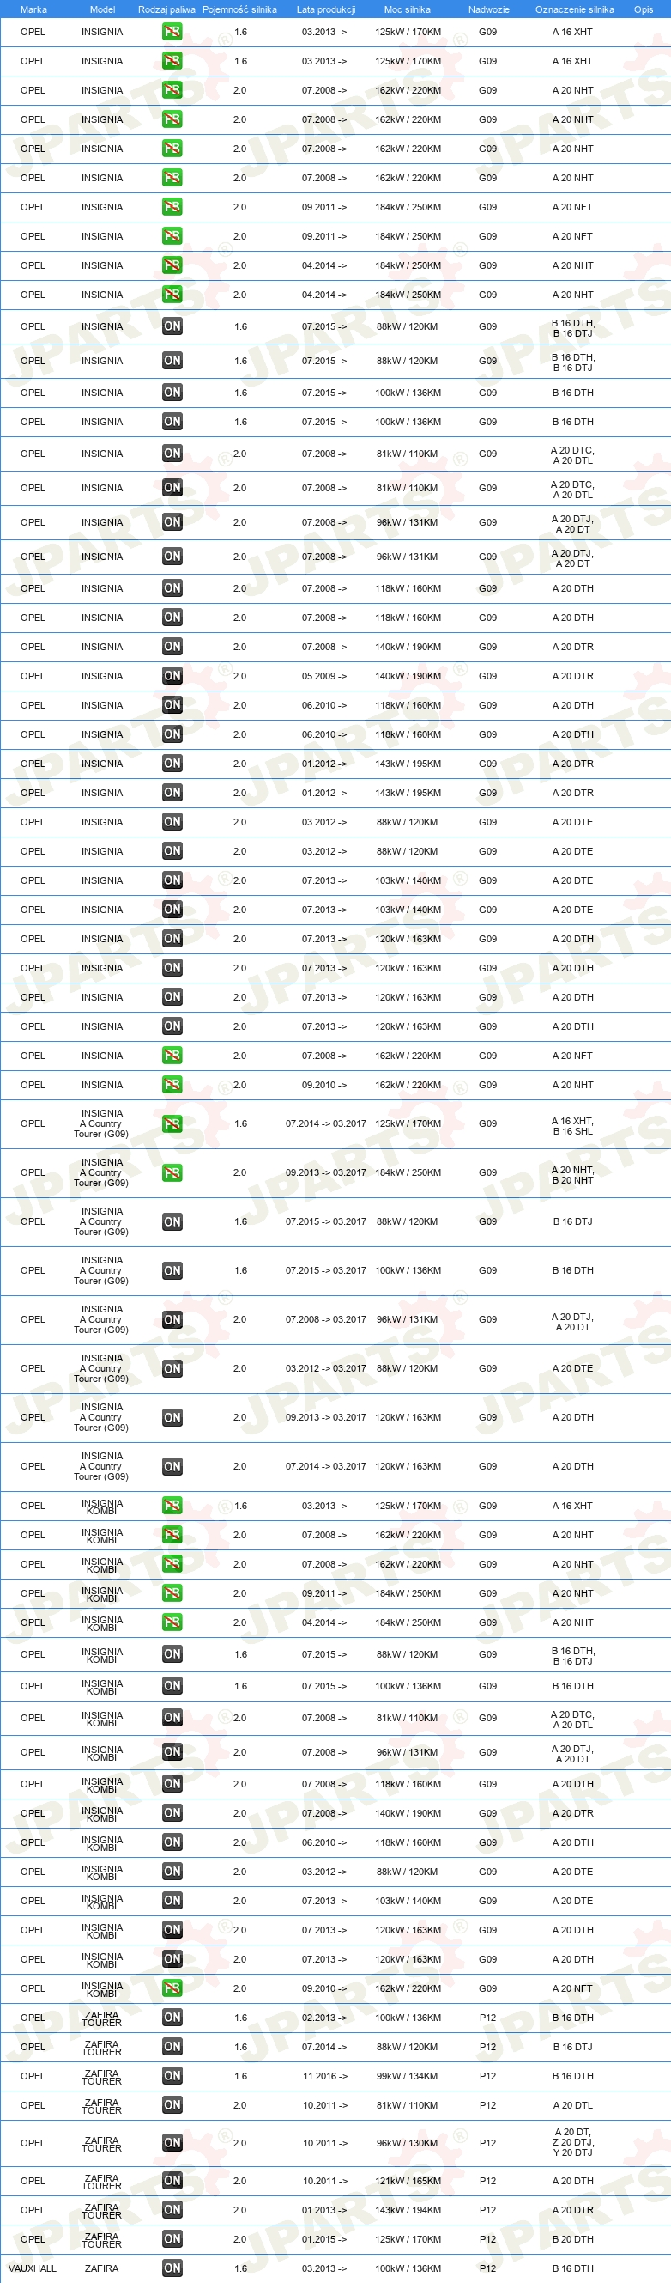This screenshot has width=671, height=2283.
Task: Click ON icon for Country Tourer 100kW/136KM row
Action: [x=172, y=1270]
